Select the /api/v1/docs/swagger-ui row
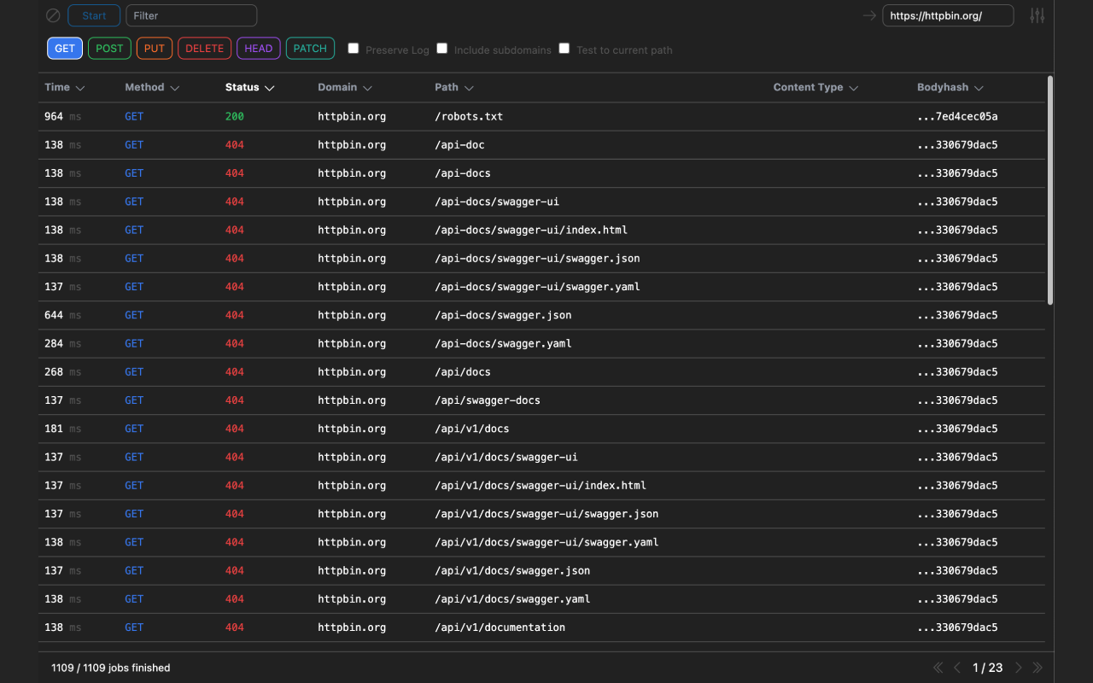 [541, 457]
